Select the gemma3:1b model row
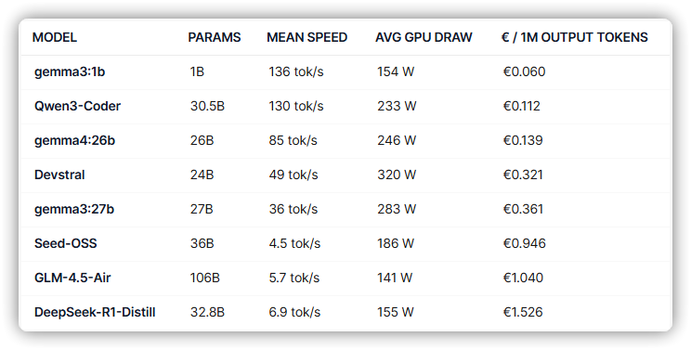The image size is (691, 350). pyautogui.click(x=345, y=71)
